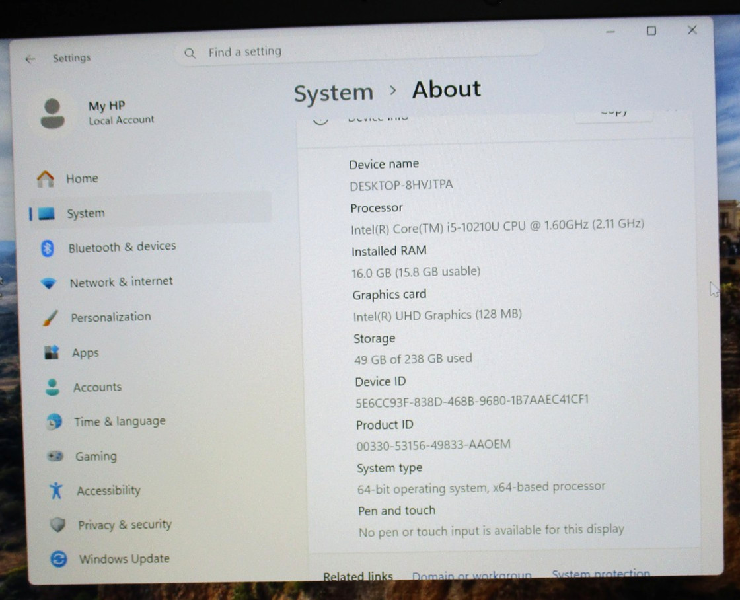The image size is (740, 600).
Task: Click the Installed RAM label
Action: click(389, 251)
